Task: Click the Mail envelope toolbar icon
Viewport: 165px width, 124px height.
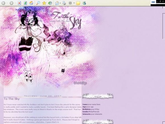Action: click(57, 3)
